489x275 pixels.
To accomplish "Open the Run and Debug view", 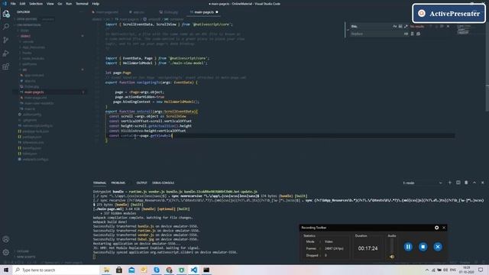I will pyautogui.click(x=6, y=53).
